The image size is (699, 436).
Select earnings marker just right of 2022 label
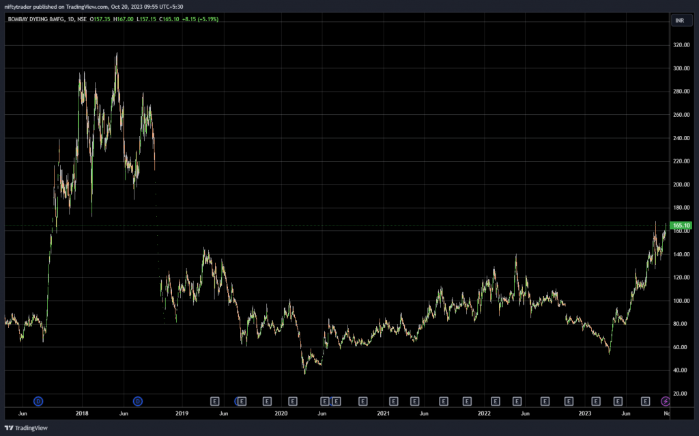pyautogui.click(x=496, y=401)
